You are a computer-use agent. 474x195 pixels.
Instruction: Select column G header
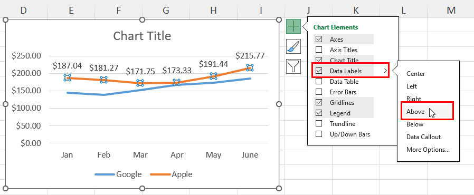166,10
